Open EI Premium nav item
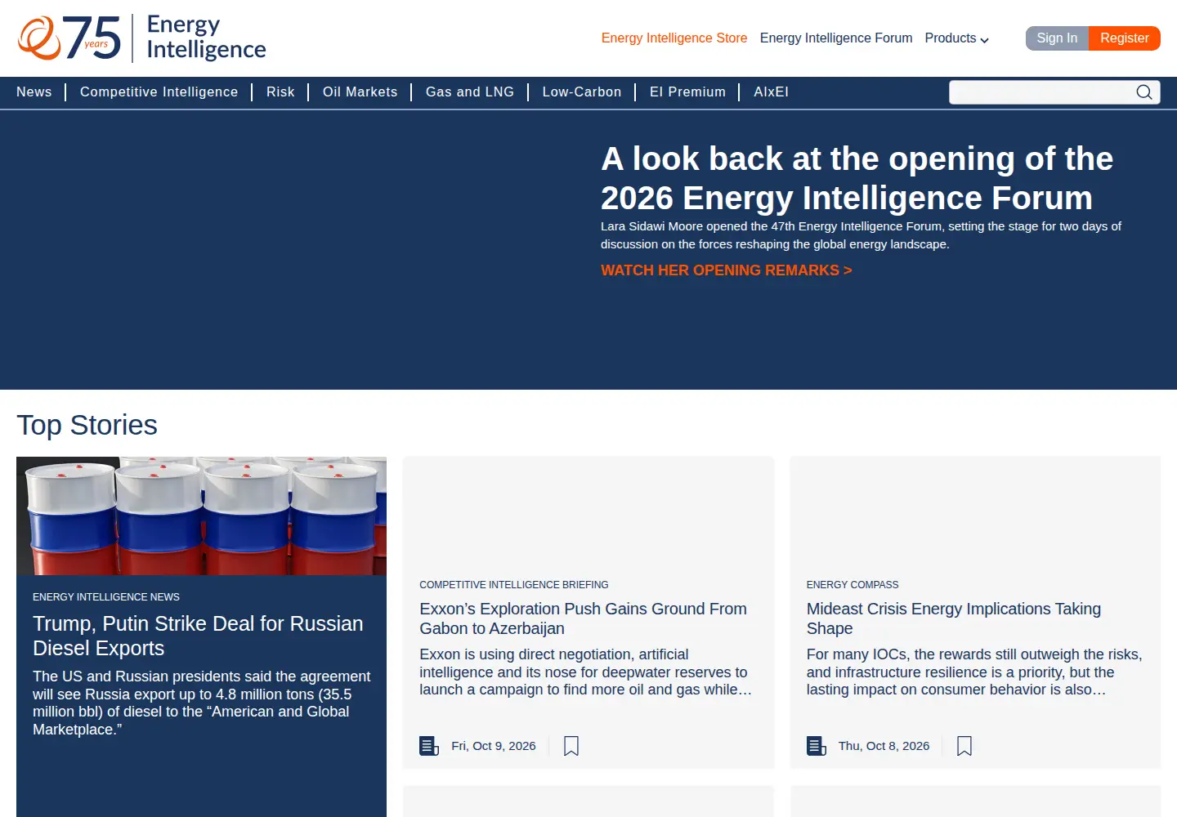The width and height of the screenshot is (1177, 817). [688, 92]
